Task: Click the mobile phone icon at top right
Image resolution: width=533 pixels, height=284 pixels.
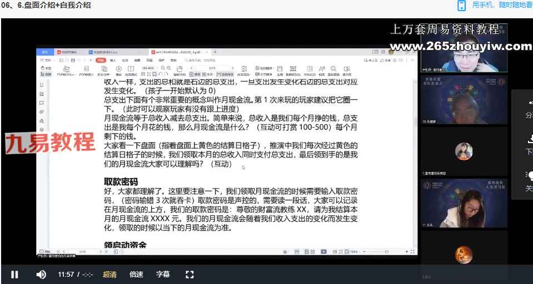Action: tap(461, 6)
